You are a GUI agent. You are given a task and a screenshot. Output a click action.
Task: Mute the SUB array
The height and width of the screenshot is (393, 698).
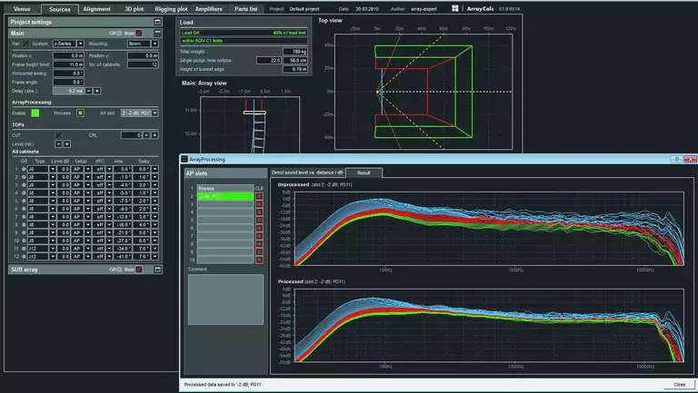point(139,270)
